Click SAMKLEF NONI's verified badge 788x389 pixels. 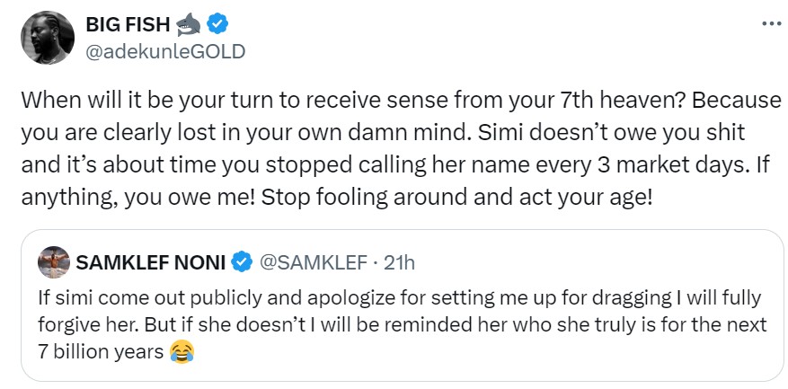click(x=242, y=262)
